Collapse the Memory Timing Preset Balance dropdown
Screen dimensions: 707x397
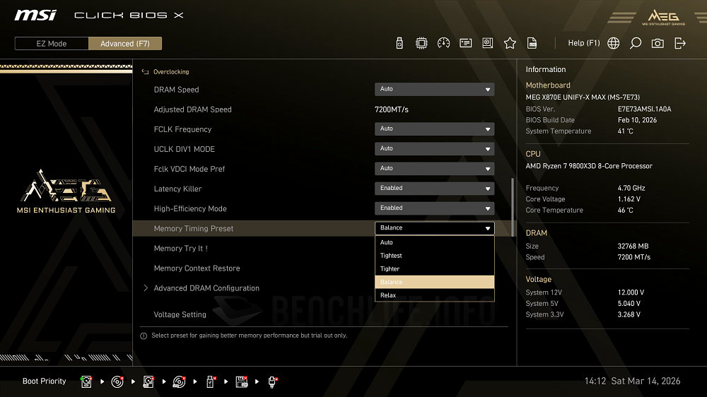(x=434, y=228)
